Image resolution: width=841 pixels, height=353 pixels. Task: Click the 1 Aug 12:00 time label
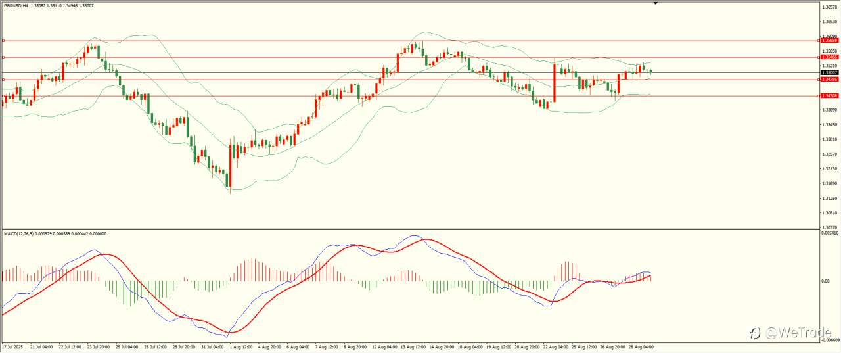point(240,346)
